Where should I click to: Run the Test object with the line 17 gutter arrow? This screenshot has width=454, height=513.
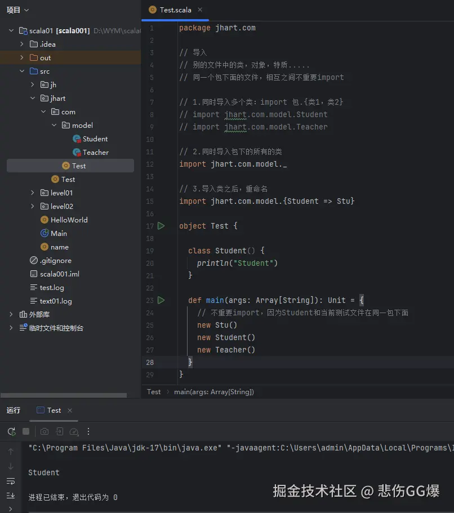pyautogui.click(x=161, y=226)
